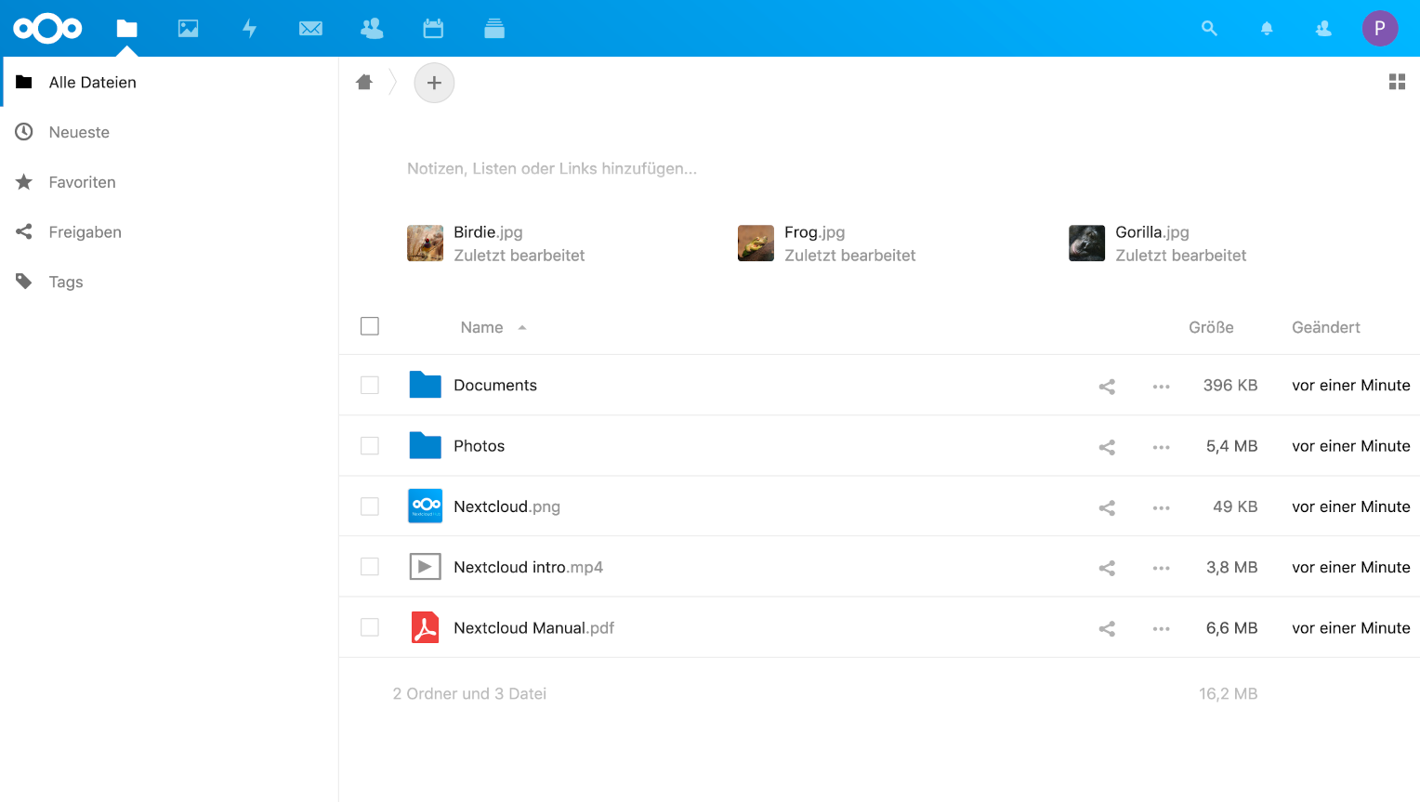1420x802 pixels.
Task: Open the Mail envelope icon
Action: [x=310, y=29]
